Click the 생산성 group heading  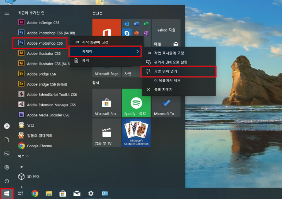98,13
